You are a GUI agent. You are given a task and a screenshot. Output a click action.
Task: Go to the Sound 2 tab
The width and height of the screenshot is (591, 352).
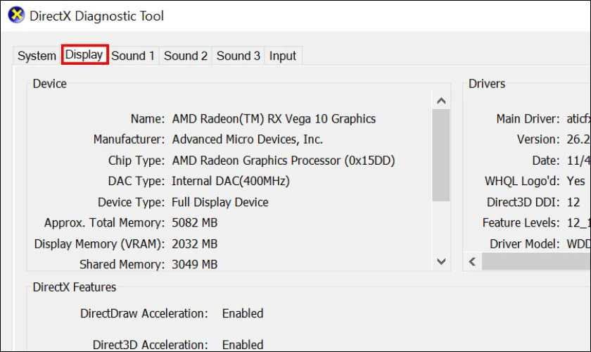point(186,56)
